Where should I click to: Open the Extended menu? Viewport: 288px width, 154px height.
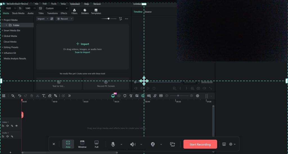[75, 4]
